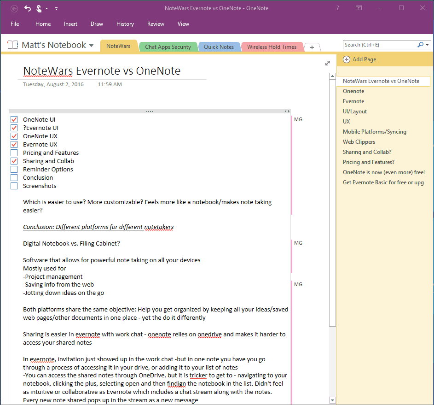
Task: Click the Back navigation arrow
Action: (14, 8)
